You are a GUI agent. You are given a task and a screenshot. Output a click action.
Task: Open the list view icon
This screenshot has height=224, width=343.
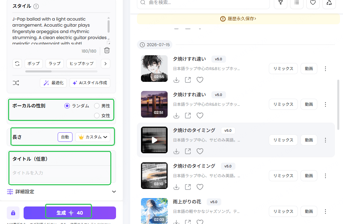pyautogui.click(x=296, y=3)
